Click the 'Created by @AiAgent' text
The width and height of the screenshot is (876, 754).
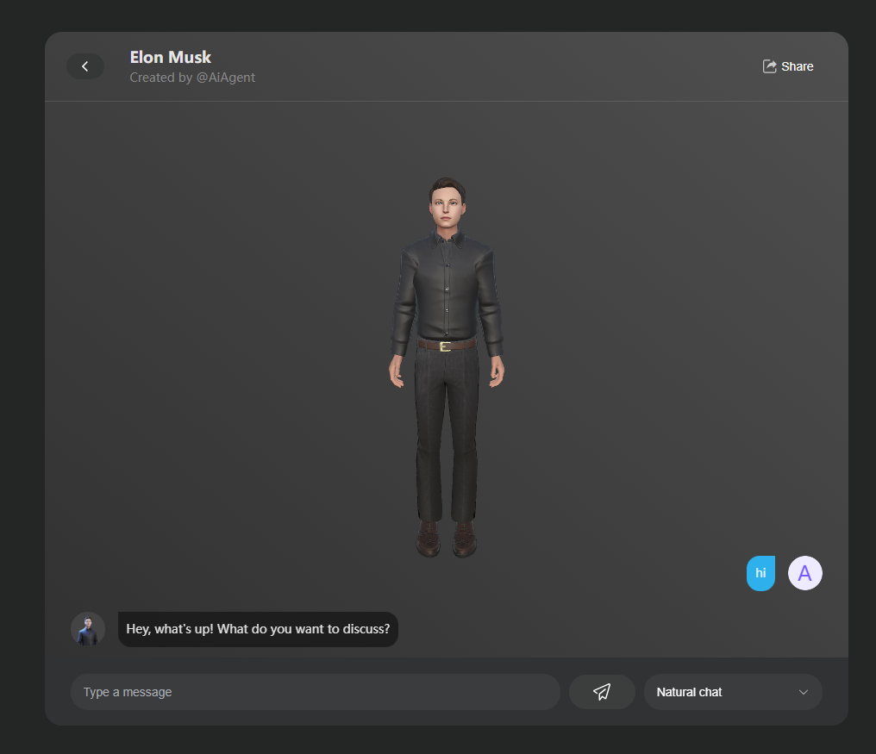192,78
